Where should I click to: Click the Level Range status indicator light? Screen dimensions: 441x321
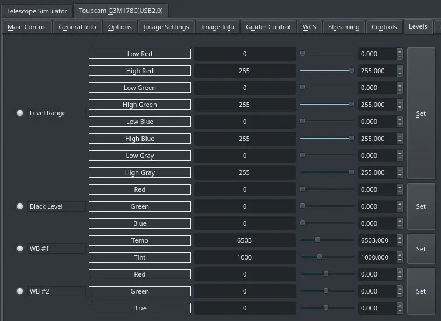pyautogui.click(x=20, y=113)
